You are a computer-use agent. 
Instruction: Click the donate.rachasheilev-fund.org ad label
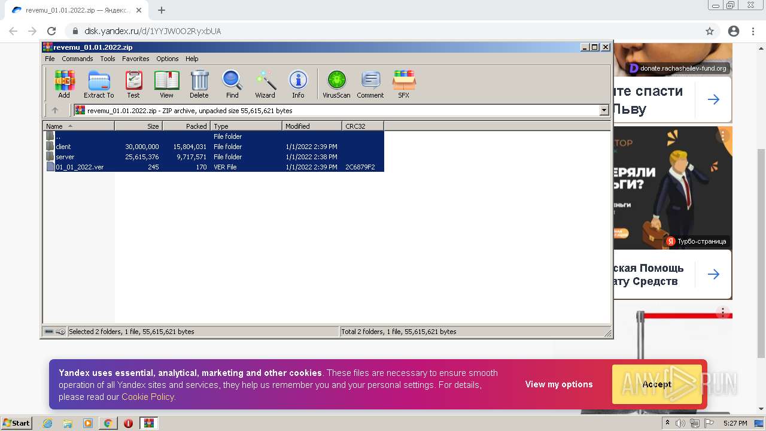coord(677,68)
